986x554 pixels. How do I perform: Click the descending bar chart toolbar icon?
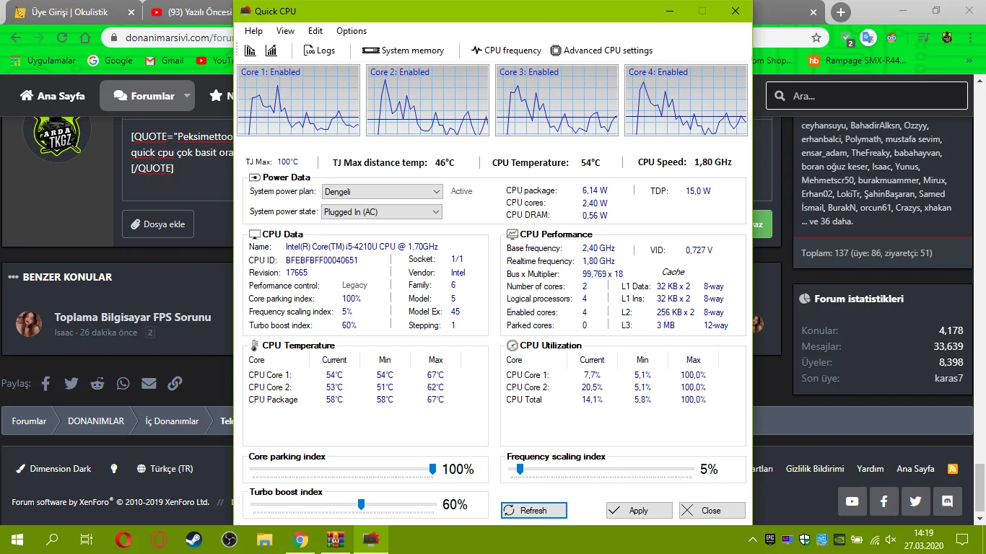pyautogui.click(x=250, y=50)
